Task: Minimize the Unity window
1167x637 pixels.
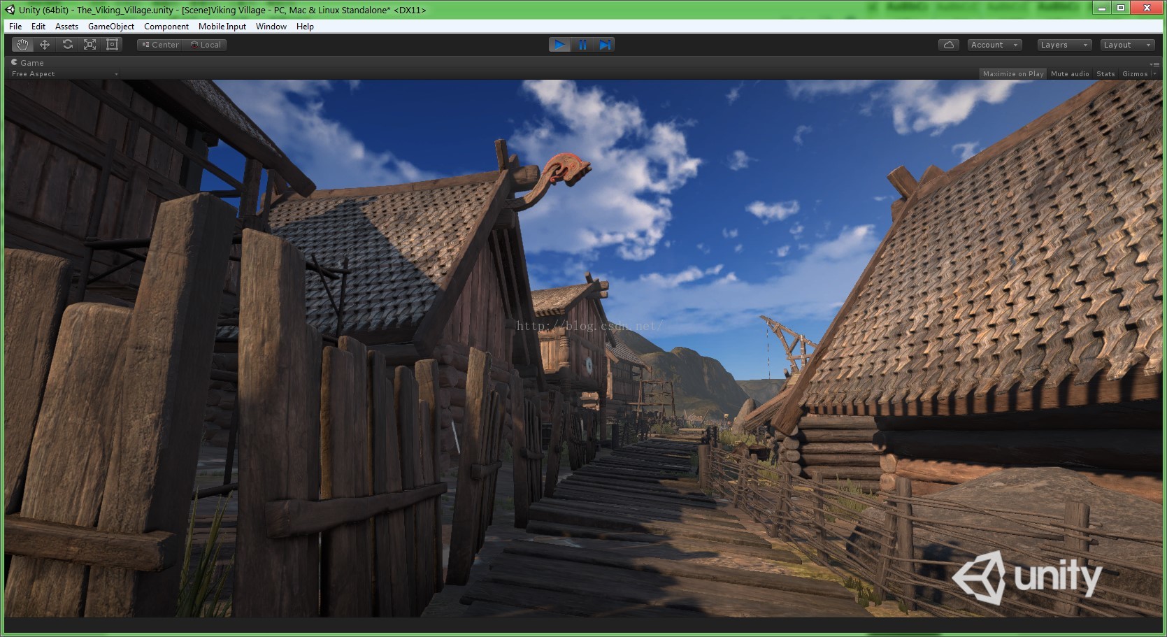Action: pos(1102,8)
